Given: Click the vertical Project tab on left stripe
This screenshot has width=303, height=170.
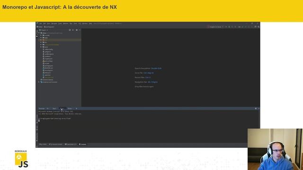Looking at the screenshot, I should tap(37, 33).
